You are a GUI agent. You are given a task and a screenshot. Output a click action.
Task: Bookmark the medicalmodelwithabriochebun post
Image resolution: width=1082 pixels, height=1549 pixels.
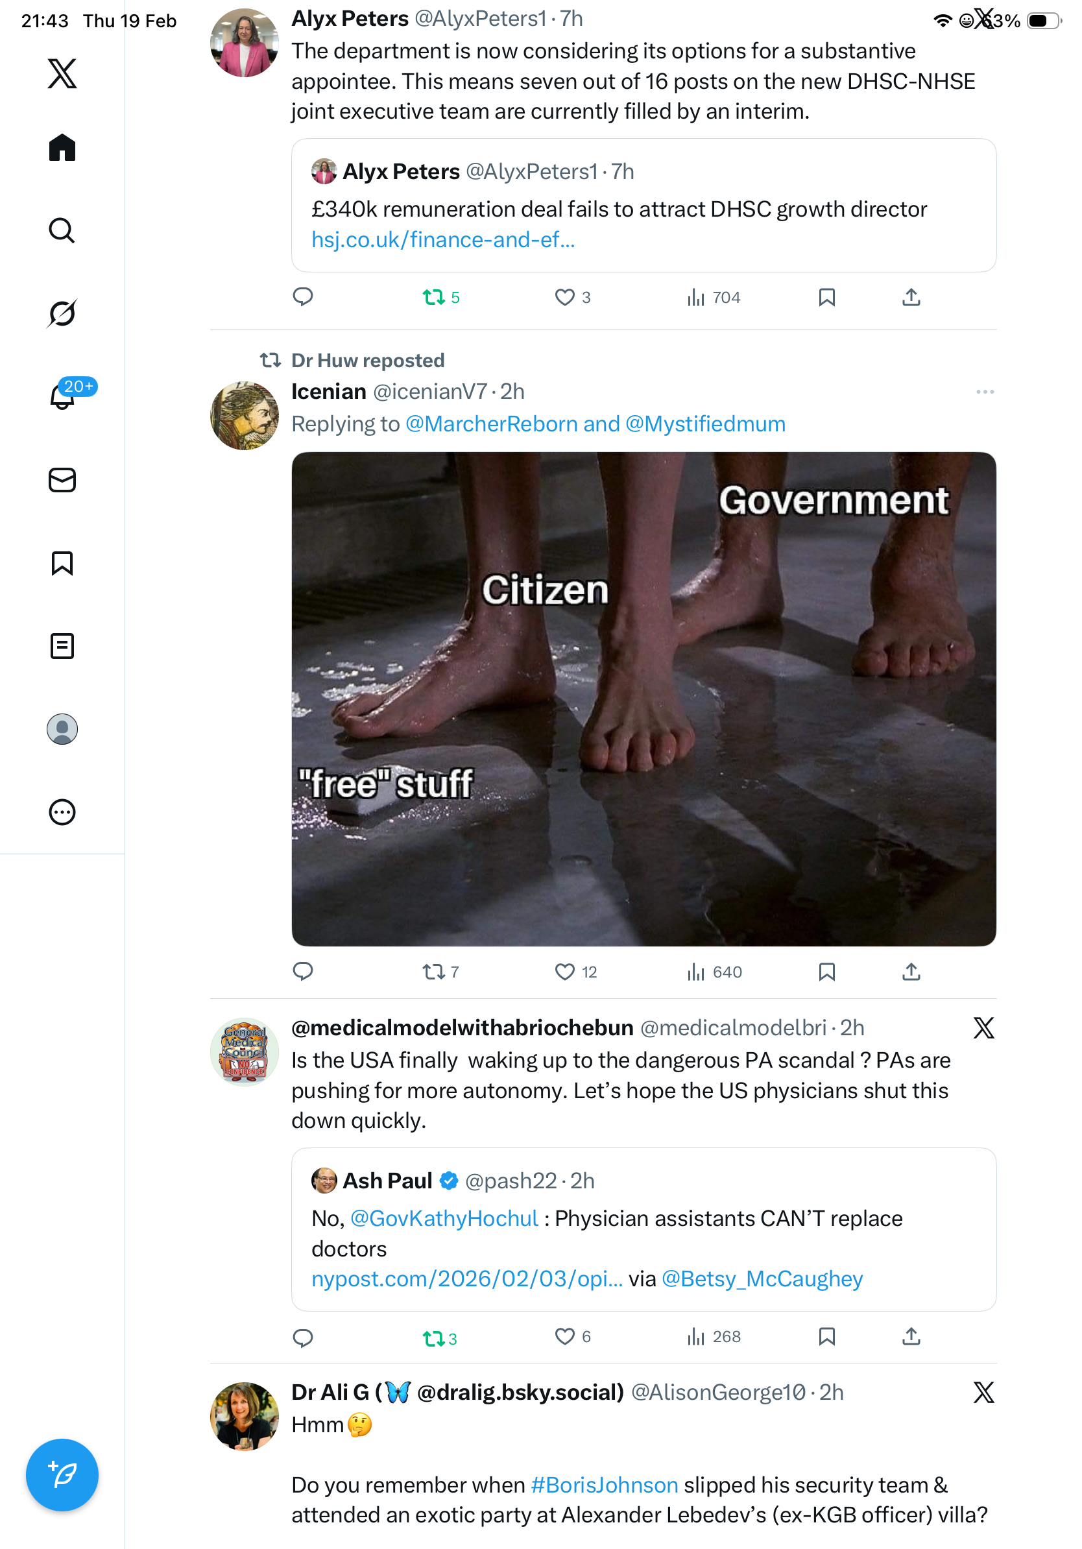826,1336
